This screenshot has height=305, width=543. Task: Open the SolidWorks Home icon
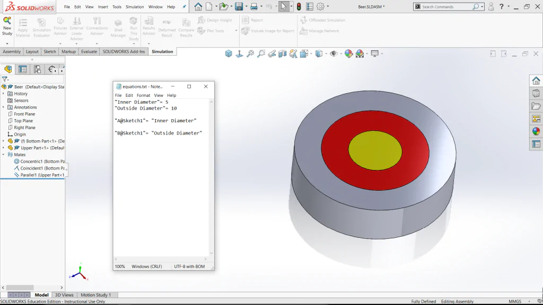point(198,6)
